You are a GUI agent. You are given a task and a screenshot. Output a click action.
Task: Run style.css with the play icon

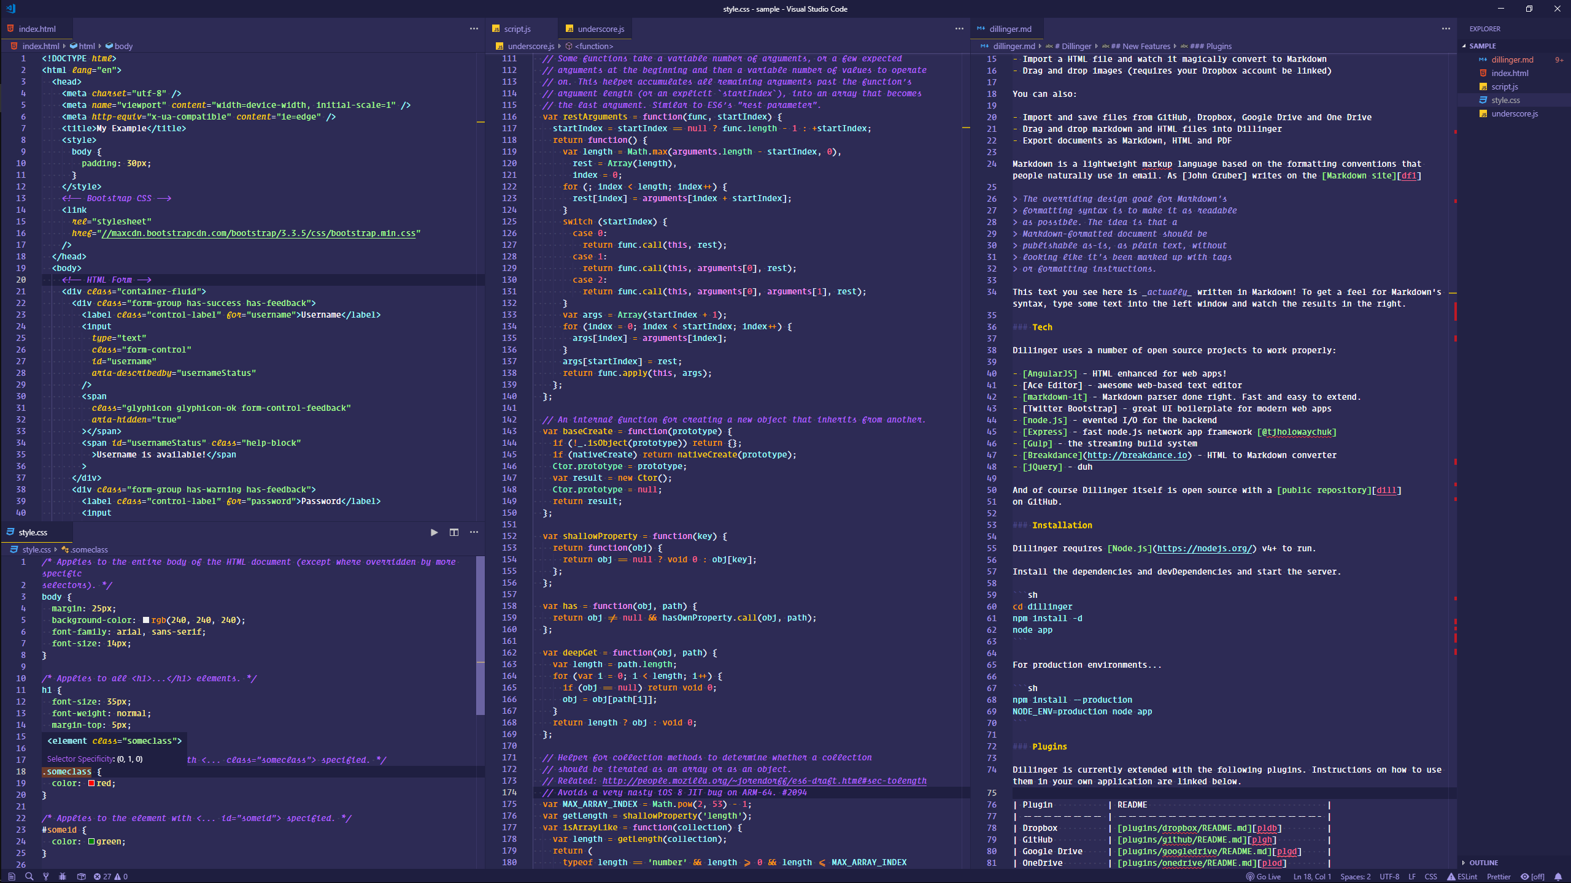point(434,532)
